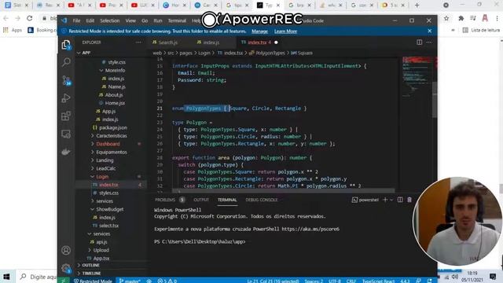
Task: Kill terminal with the trash icon
Action: (409, 200)
